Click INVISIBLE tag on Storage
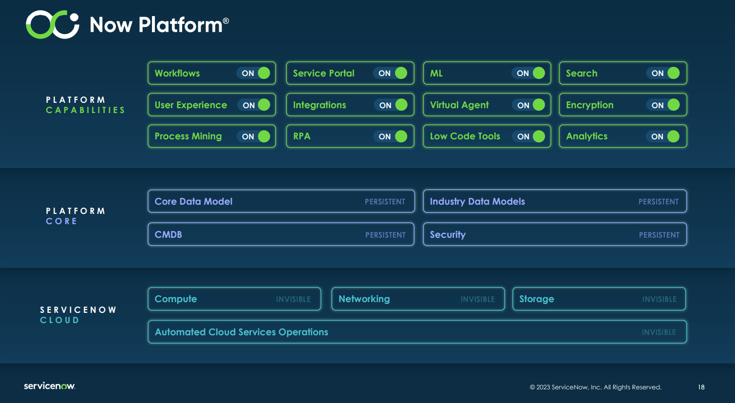 (660, 299)
